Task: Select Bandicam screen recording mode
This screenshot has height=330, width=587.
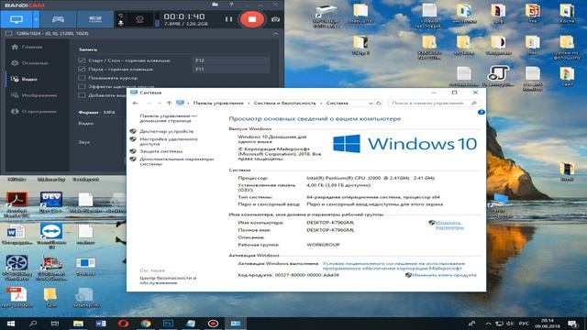Action: click(x=17, y=19)
